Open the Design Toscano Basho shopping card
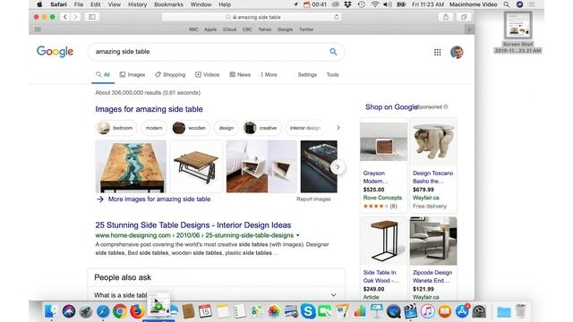This screenshot has width=573, height=322. click(x=433, y=165)
